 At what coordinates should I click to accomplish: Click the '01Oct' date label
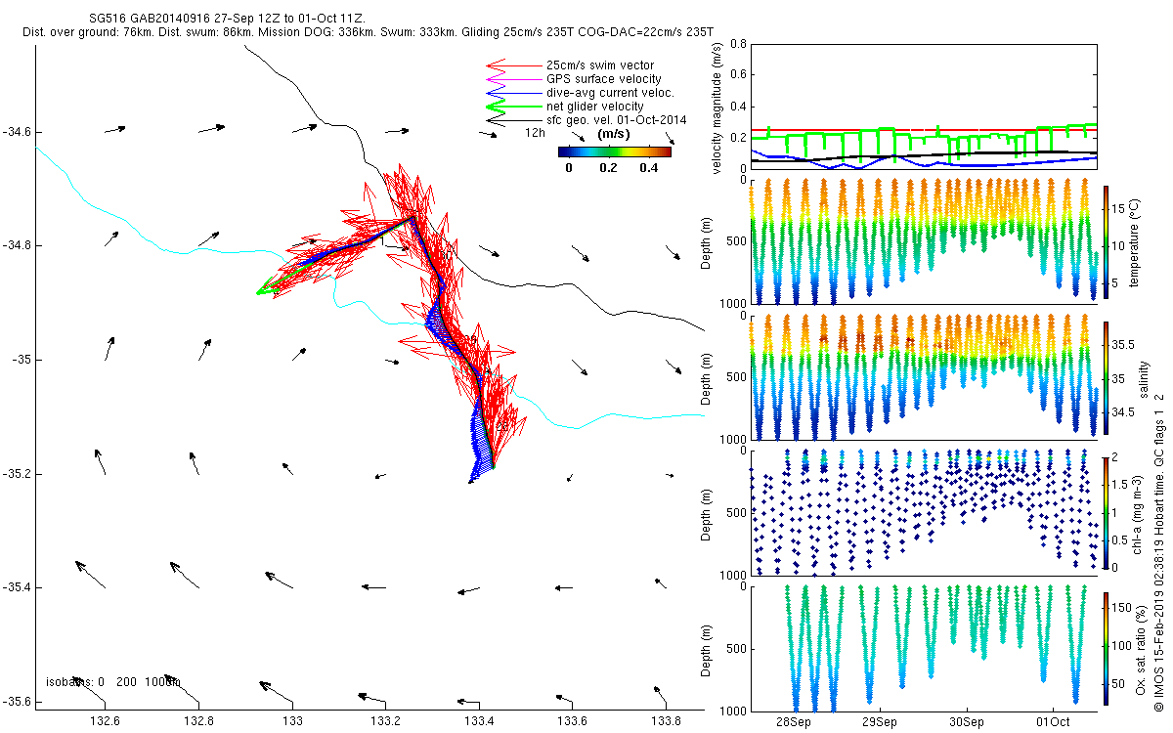point(1054,722)
